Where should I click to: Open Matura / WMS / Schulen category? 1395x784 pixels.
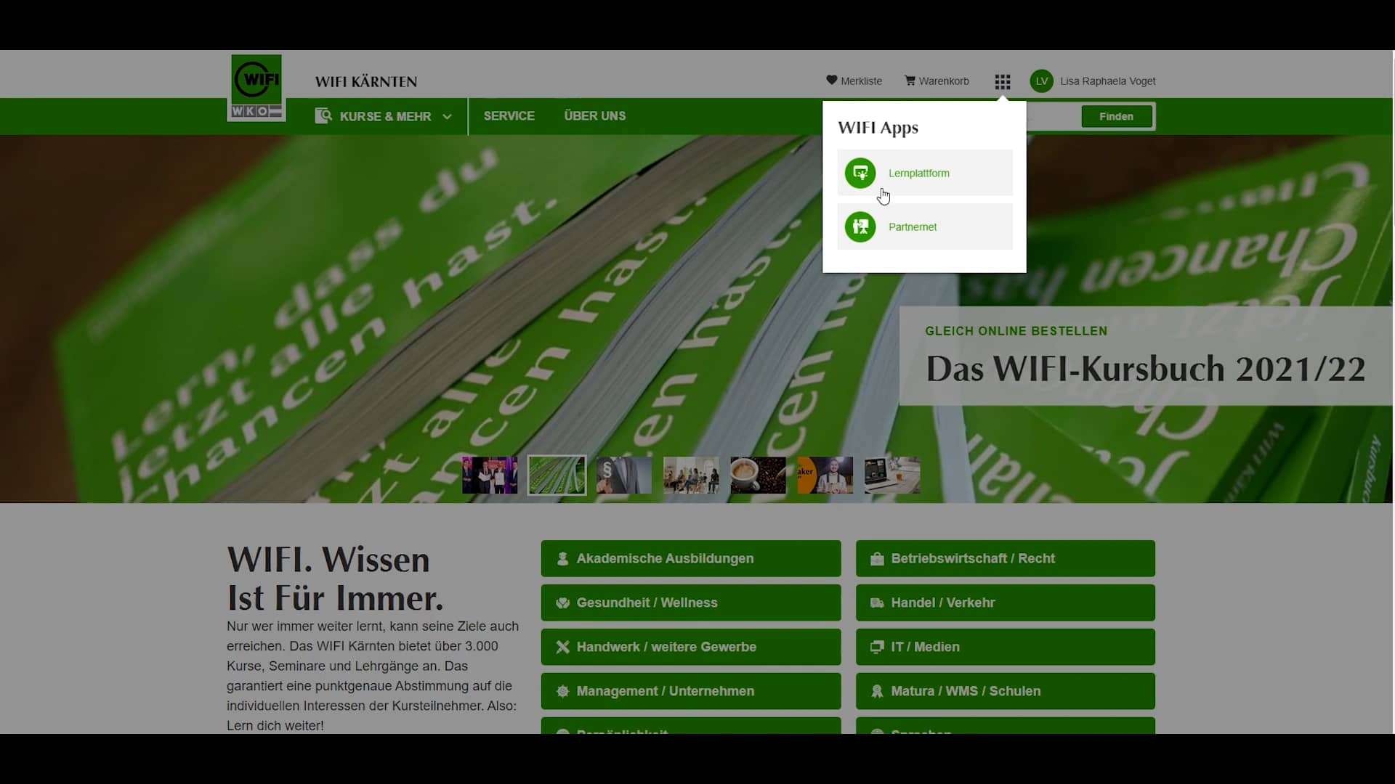click(x=1006, y=691)
